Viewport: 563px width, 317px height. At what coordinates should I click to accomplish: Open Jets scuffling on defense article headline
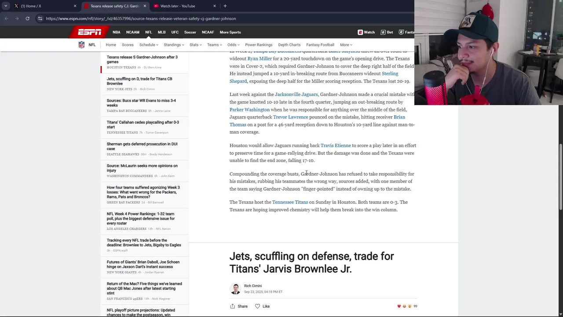[x=311, y=262]
